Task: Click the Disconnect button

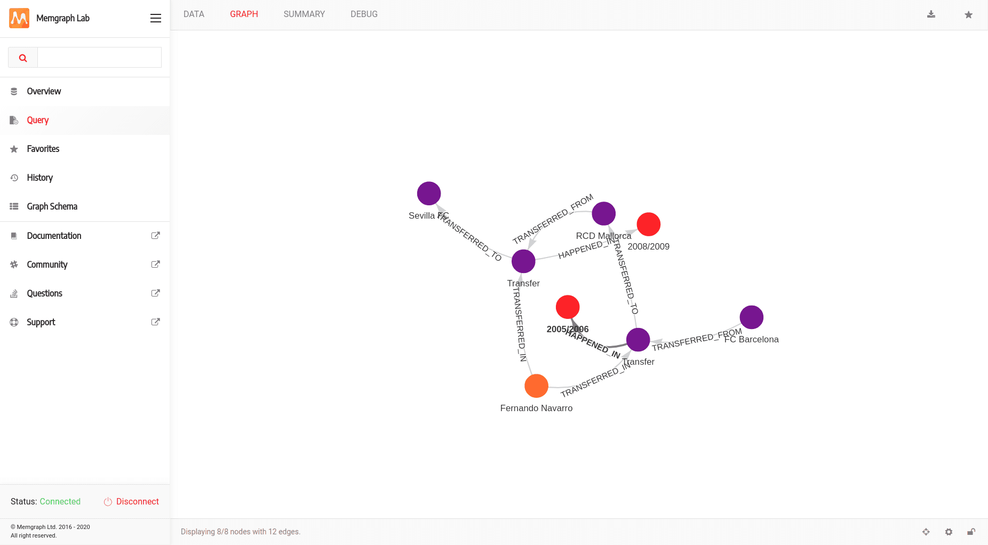Action: coord(131,502)
